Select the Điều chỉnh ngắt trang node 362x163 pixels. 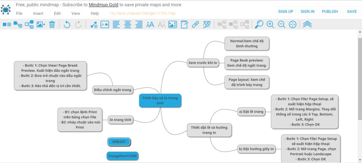(x=113, y=90)
